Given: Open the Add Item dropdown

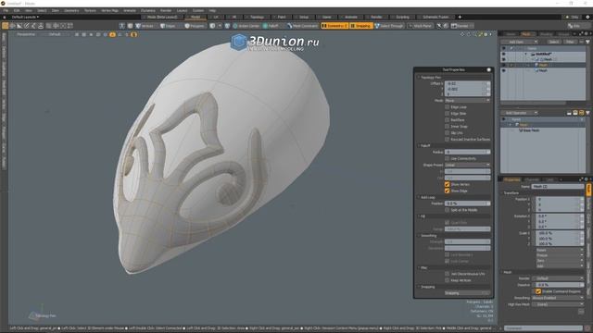Looking at the screenshot, I should point(519,42).
